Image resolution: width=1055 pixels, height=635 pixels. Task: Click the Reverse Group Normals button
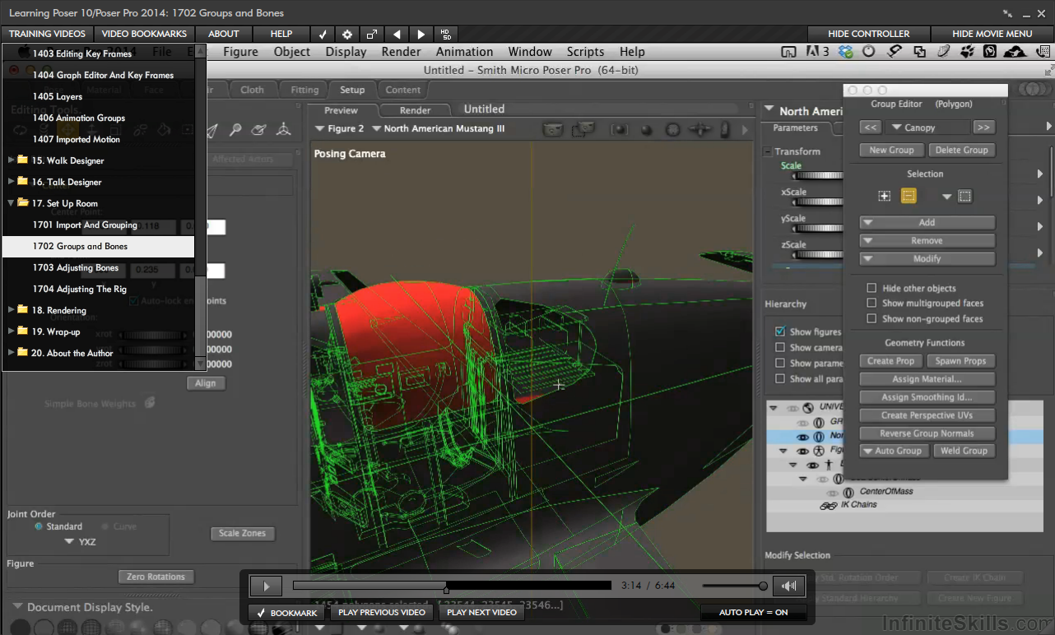(927, 433)
